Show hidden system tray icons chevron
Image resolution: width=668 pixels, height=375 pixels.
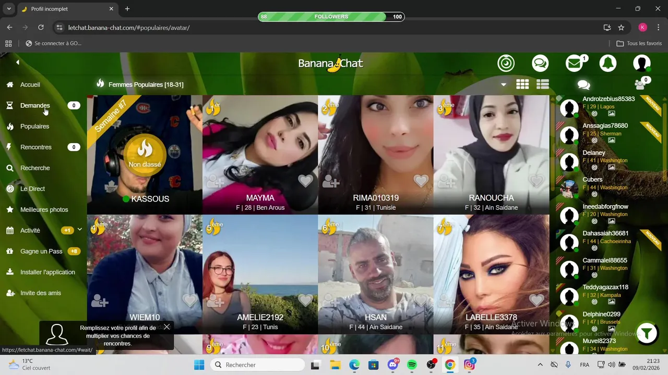pyautogui.click(x=540, y=365)
